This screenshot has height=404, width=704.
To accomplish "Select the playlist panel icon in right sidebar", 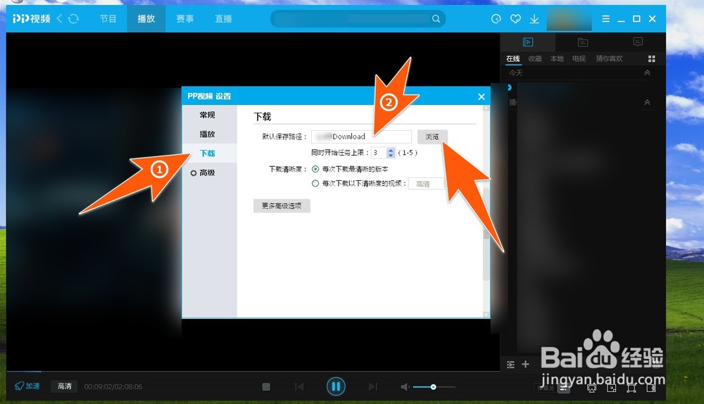I will pyautogui.click(x=528, y=42).
